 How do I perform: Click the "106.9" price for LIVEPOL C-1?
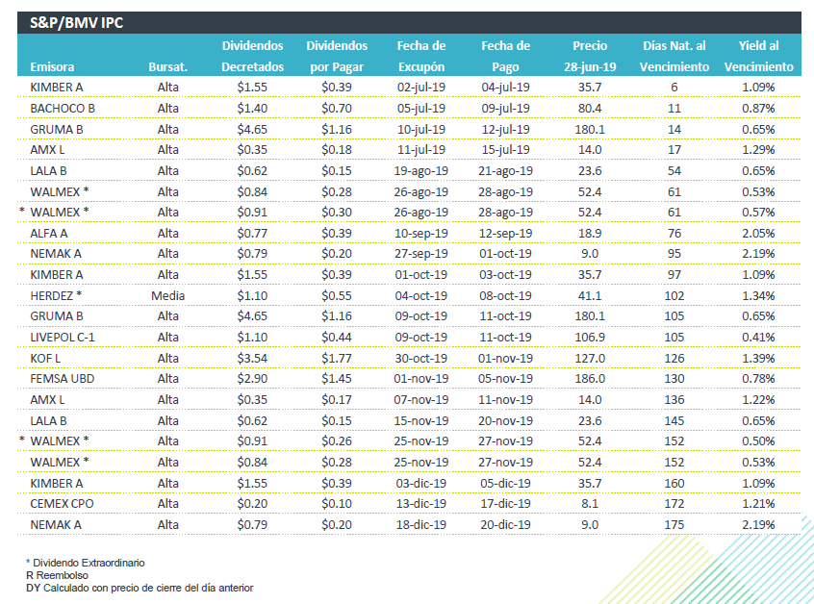tap(590, 338)
